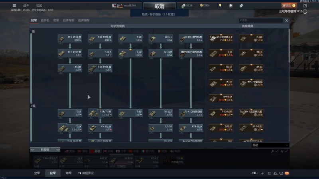This screenshot has width=319, height=179.
Task: Select premium T-126 (SP) tank
Action: 221,113
